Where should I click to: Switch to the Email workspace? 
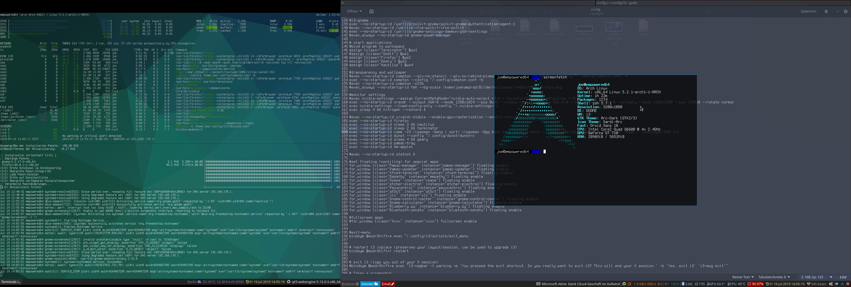[388, 284]
